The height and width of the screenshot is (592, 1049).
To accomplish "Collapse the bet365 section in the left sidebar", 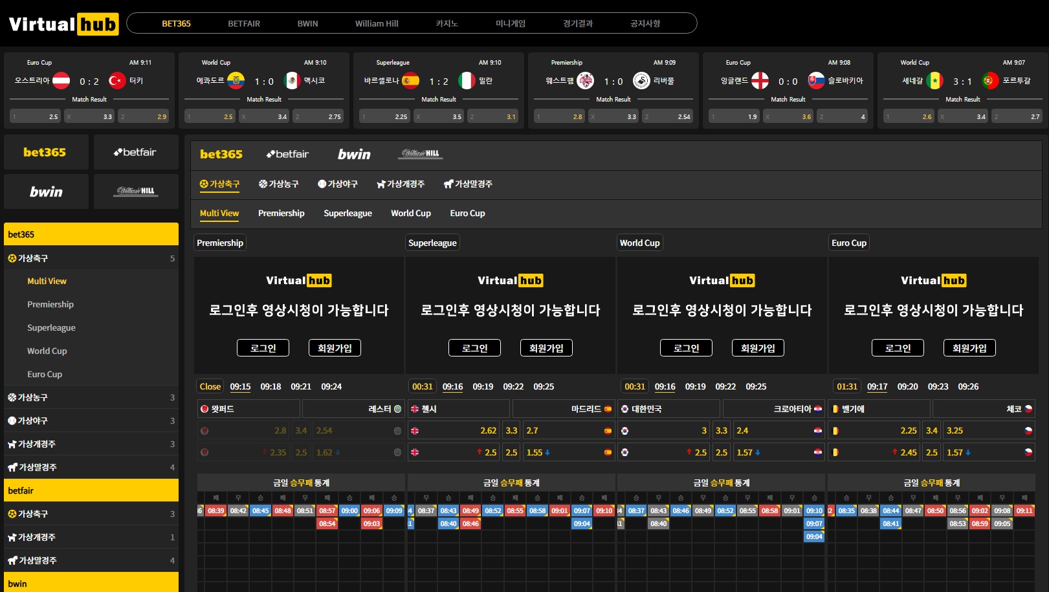I will (91, 234).
